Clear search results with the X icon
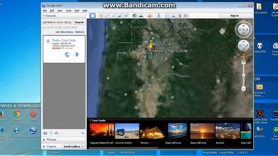 pyautogui.click(x=83, y=133)
